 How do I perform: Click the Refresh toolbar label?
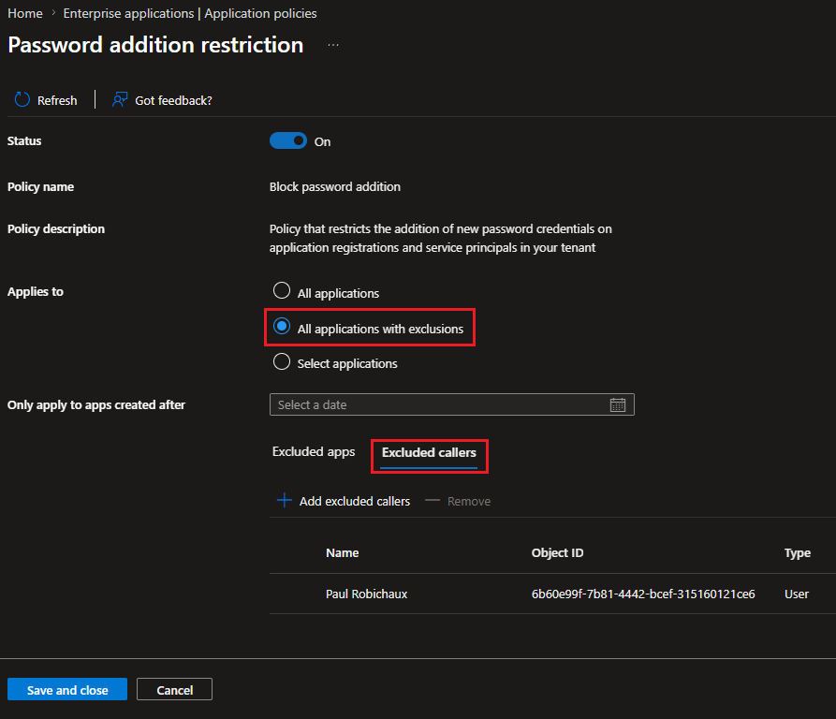click(x=57, y=100)
